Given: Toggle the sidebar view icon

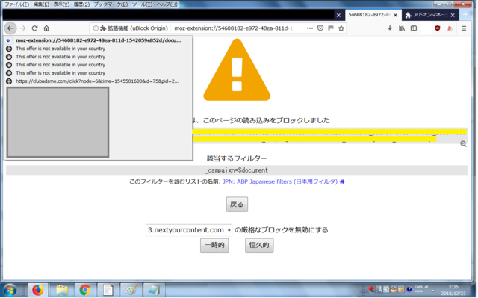Looking at the screenshot, I should 414,28.
